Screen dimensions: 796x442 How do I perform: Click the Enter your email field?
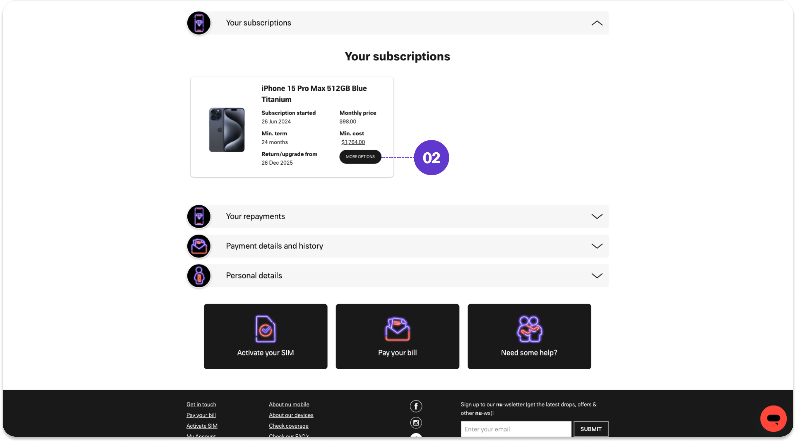click(x=516, y=429)
